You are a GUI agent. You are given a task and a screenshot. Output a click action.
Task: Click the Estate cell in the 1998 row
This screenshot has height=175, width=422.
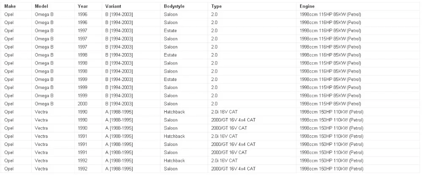click(170, 55)
